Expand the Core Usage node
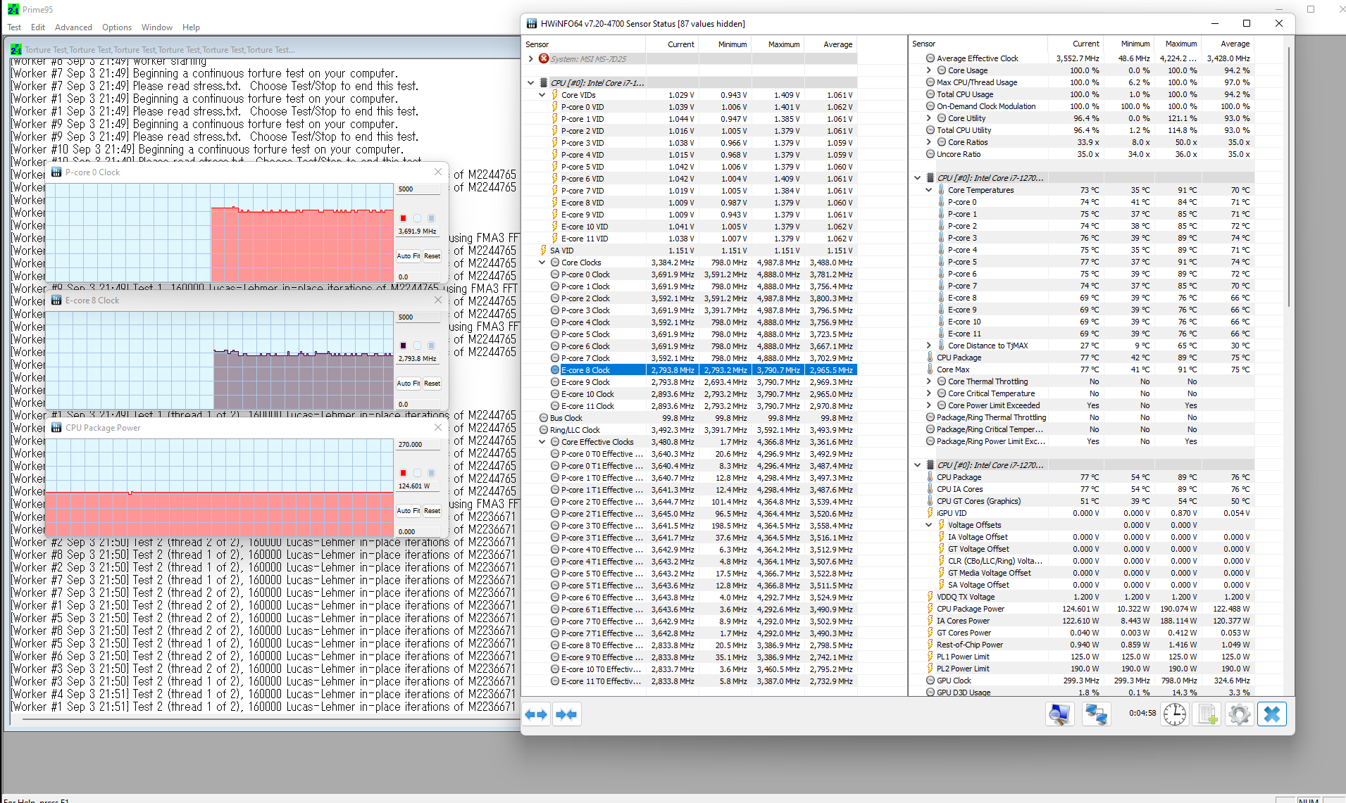 (x=929, y=70)
